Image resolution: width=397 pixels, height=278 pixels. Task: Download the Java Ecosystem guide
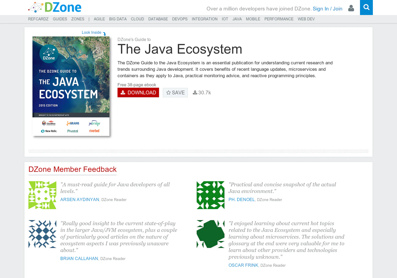(x=138, y=92)
